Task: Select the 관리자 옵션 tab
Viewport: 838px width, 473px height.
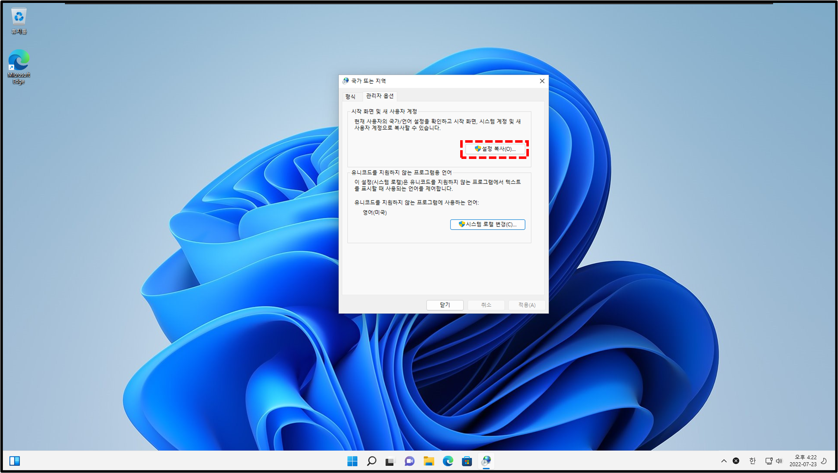Action: [379, 96]
